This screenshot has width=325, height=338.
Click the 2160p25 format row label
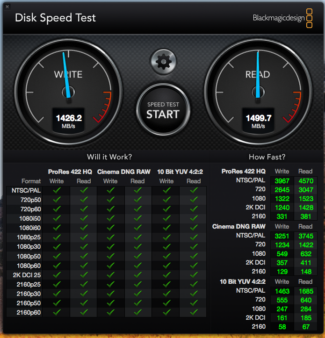pos(29,284)
